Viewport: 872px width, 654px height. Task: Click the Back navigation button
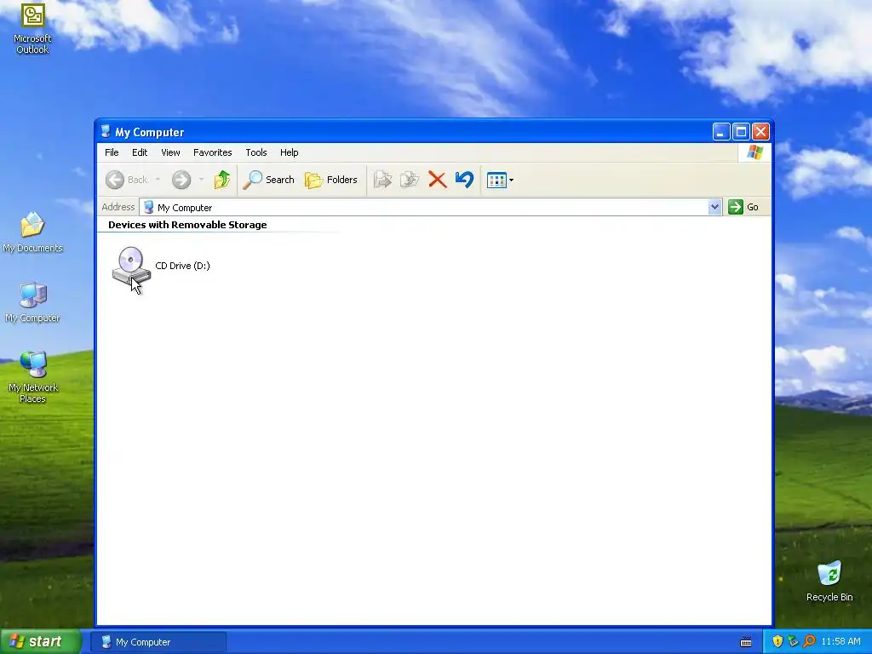[x=127, y=180]
